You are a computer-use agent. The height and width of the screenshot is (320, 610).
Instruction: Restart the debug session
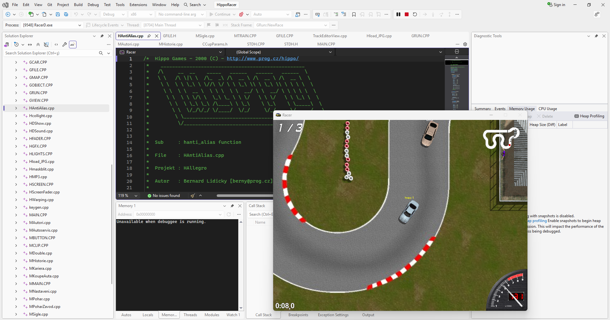pyautogui.click(x=415, y=14)
